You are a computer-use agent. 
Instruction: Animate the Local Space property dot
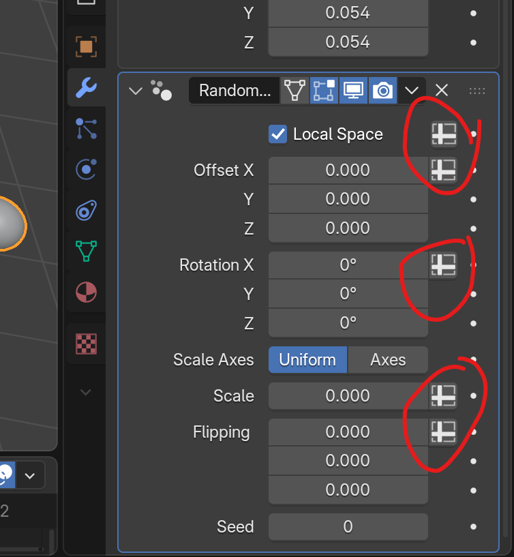(x=474, y=134)
